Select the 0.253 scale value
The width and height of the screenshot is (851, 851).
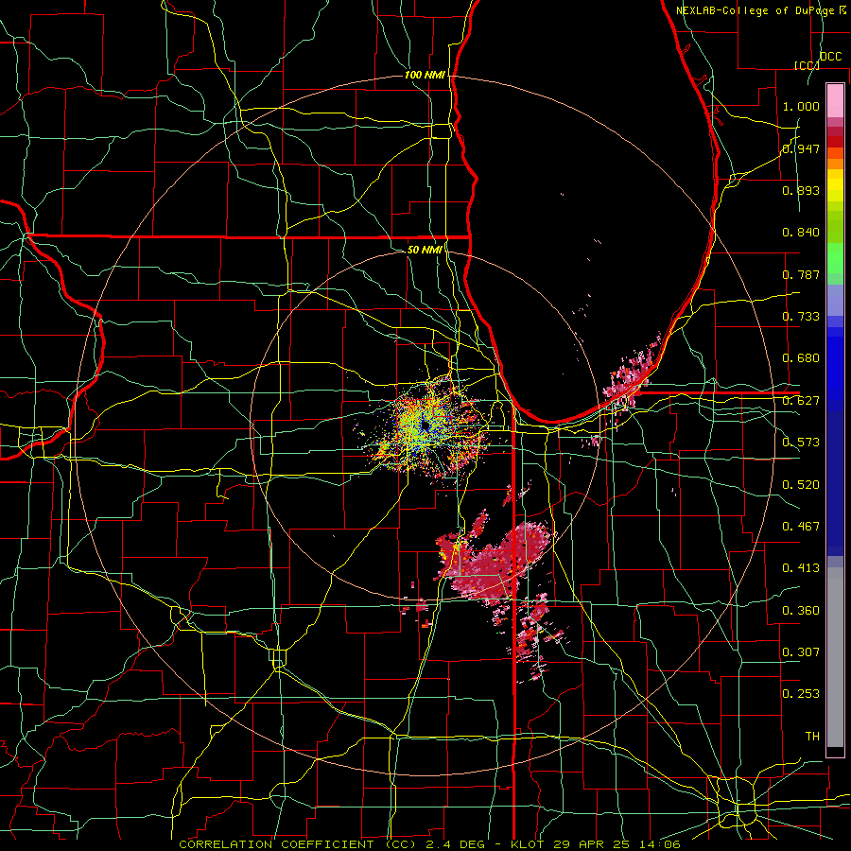(x=801, y=694)
